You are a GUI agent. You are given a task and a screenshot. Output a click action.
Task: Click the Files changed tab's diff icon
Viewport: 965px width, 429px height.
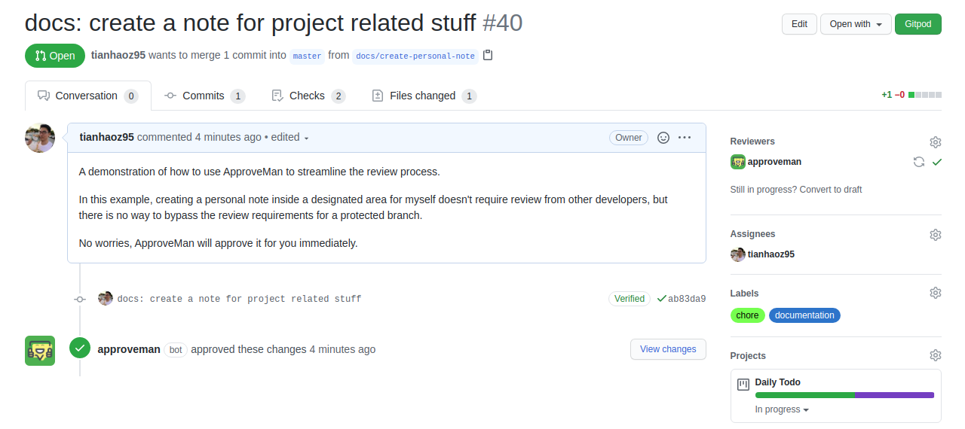[x=378, y=96]
